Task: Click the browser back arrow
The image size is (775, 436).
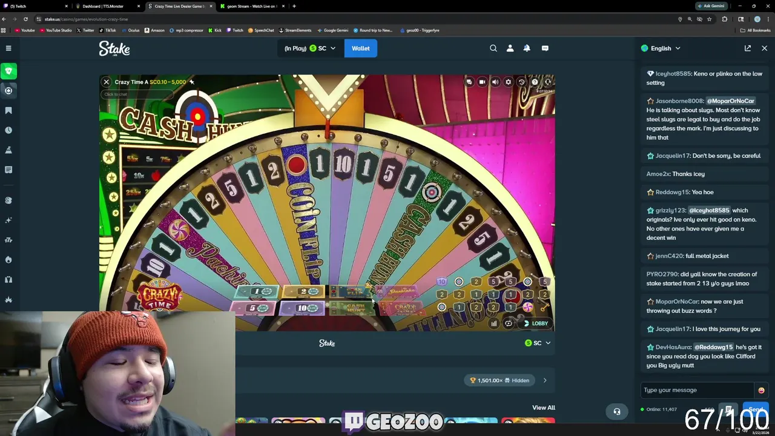Action: (x=4, y=19)
